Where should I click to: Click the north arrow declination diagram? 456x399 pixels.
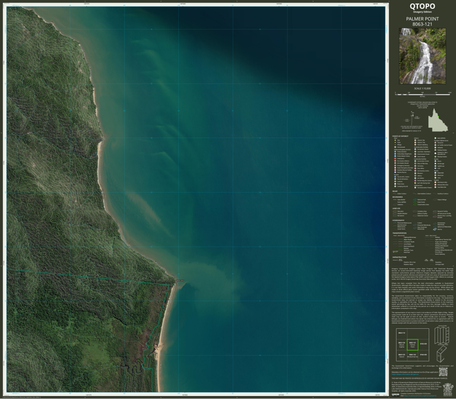pos(412,118)
